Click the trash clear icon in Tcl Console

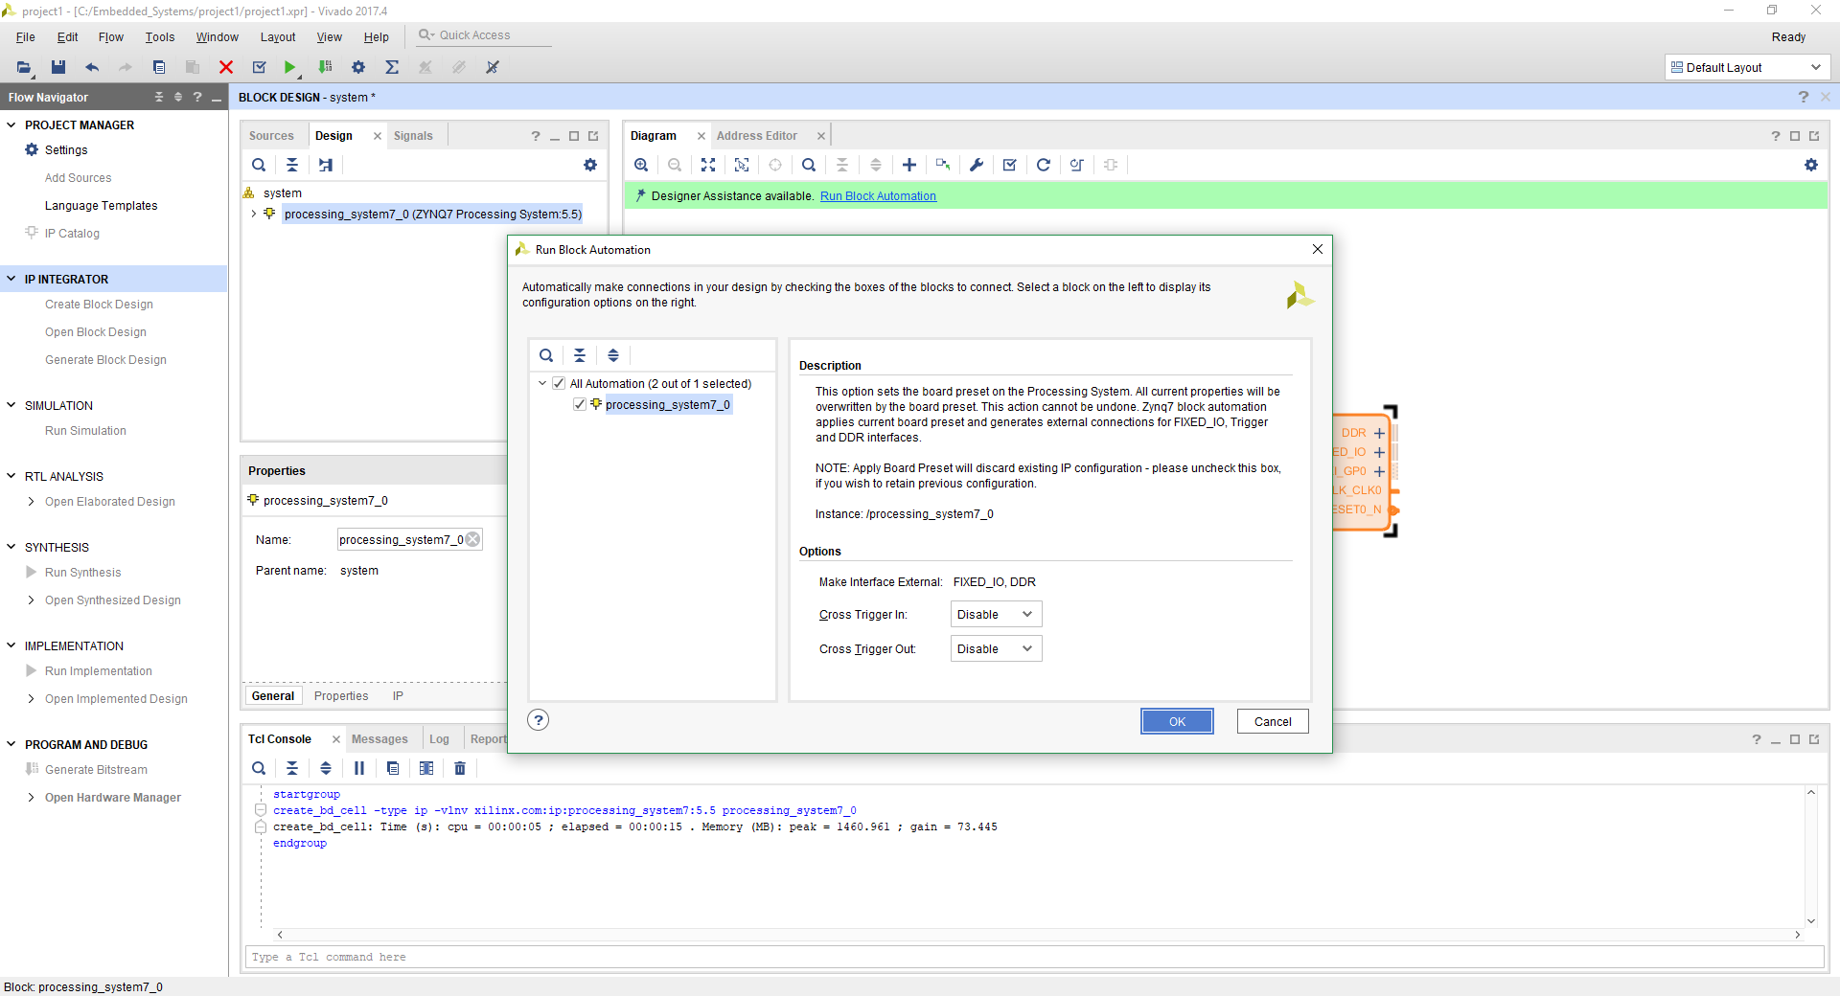460,768
